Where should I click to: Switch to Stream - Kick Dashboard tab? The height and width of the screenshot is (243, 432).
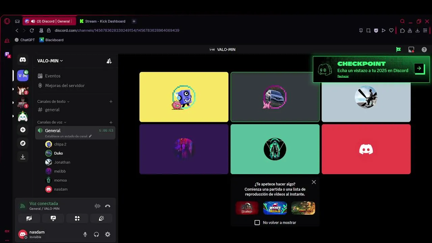103,21
